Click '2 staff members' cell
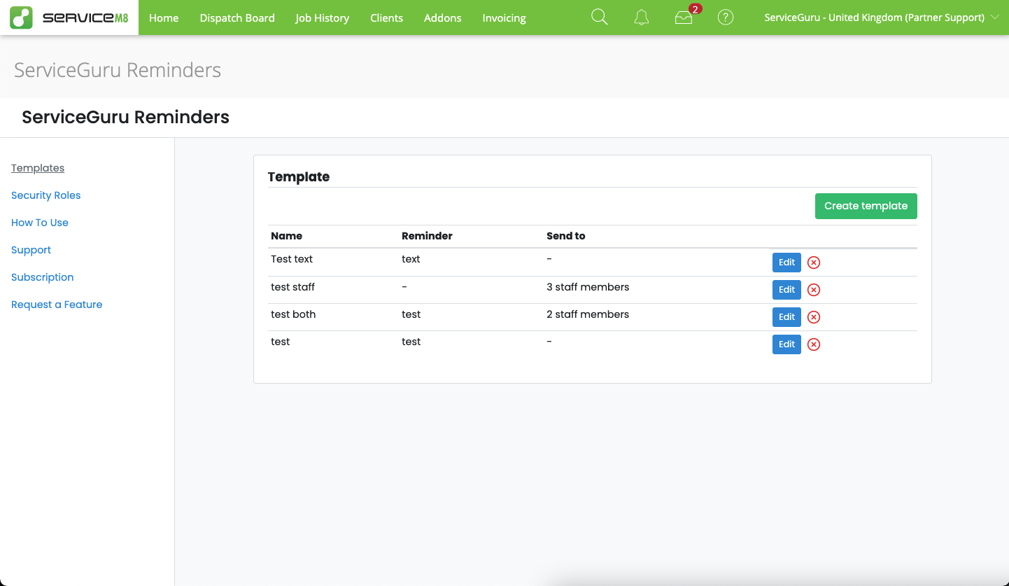1009x586 pixels. (588, 314)
